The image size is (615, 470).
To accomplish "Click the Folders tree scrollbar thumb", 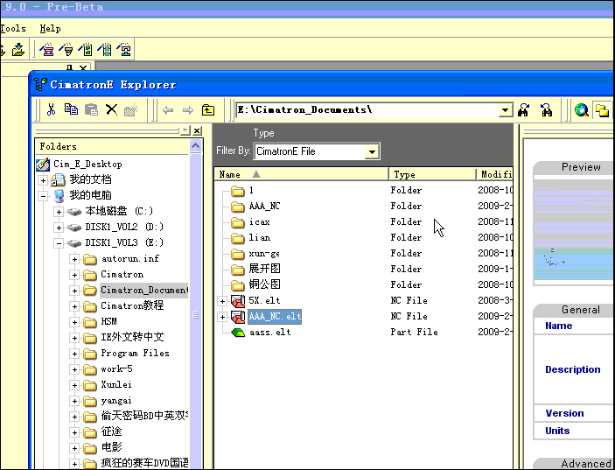I will pos(195,315).
